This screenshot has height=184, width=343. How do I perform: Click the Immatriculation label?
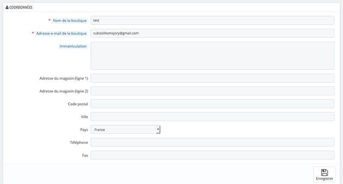[x=73, y=46]
